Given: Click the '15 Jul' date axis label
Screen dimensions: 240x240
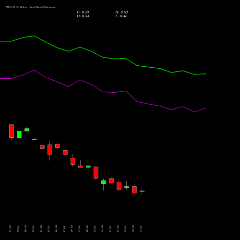Looking at the screenshot, I should point(49,229).
